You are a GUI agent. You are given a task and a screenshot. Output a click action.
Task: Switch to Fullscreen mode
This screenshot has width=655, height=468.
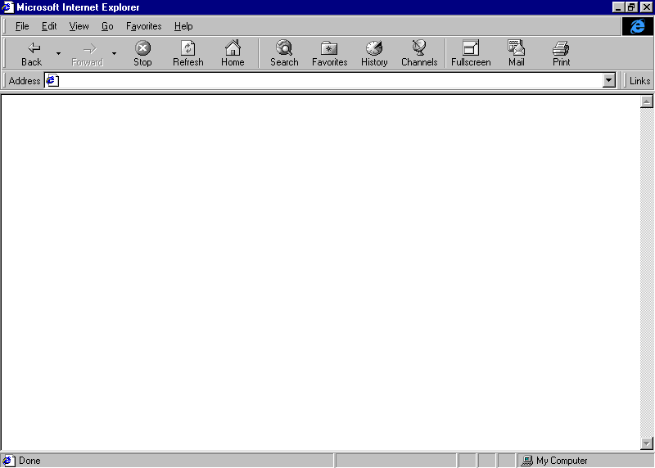point(471,53)
